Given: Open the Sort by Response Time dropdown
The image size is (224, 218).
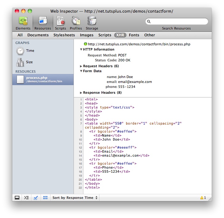Looking at the screenshot, I should pos(75,198).
